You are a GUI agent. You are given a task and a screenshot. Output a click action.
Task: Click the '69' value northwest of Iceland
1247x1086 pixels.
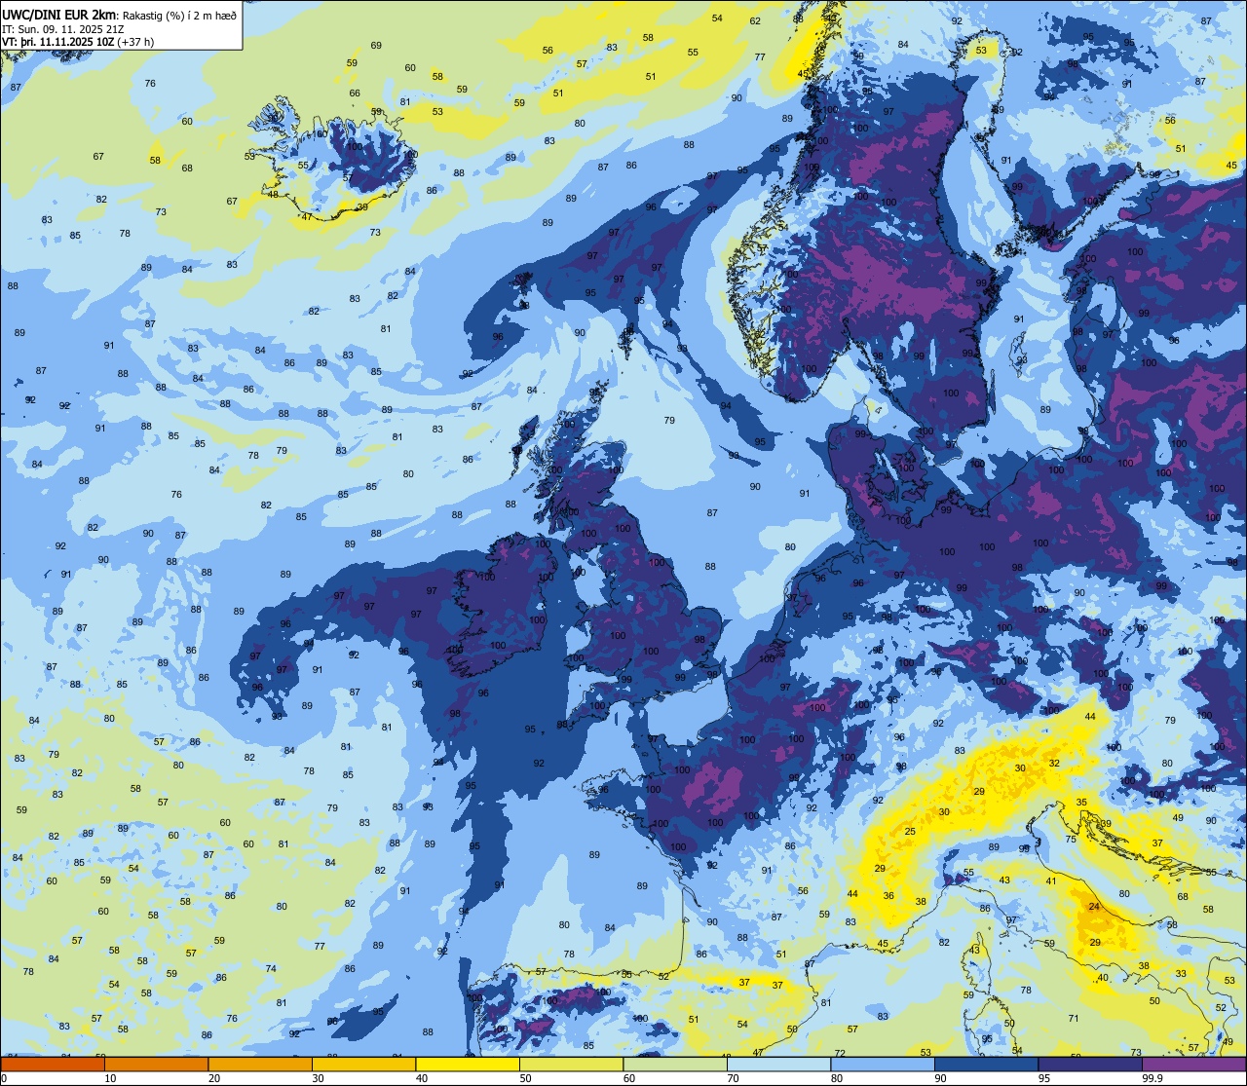coord(376,45)
